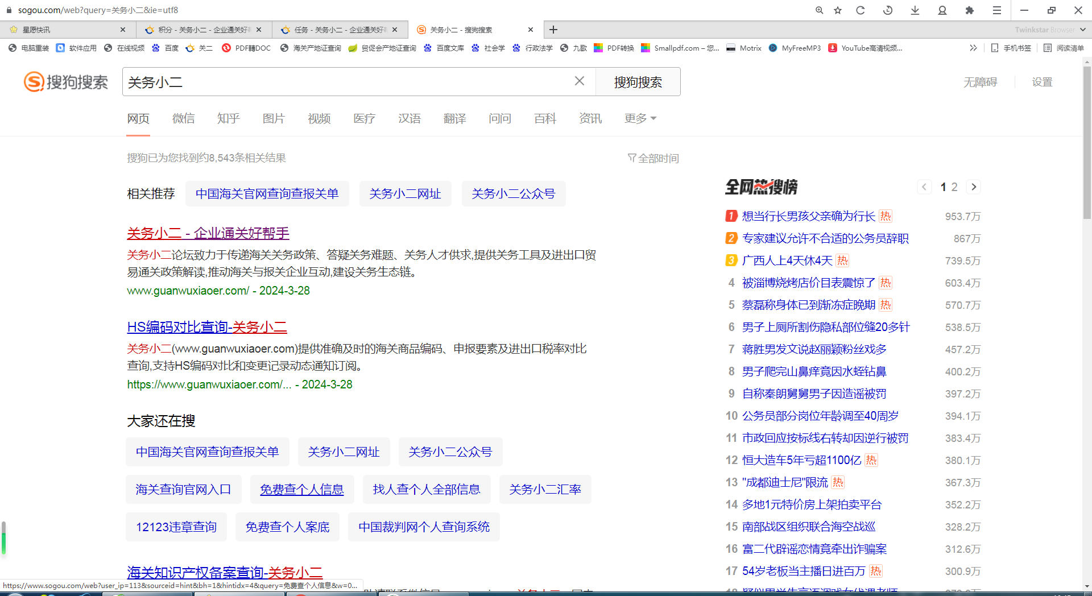Open the extensions puzzle icon

point(970,10)
